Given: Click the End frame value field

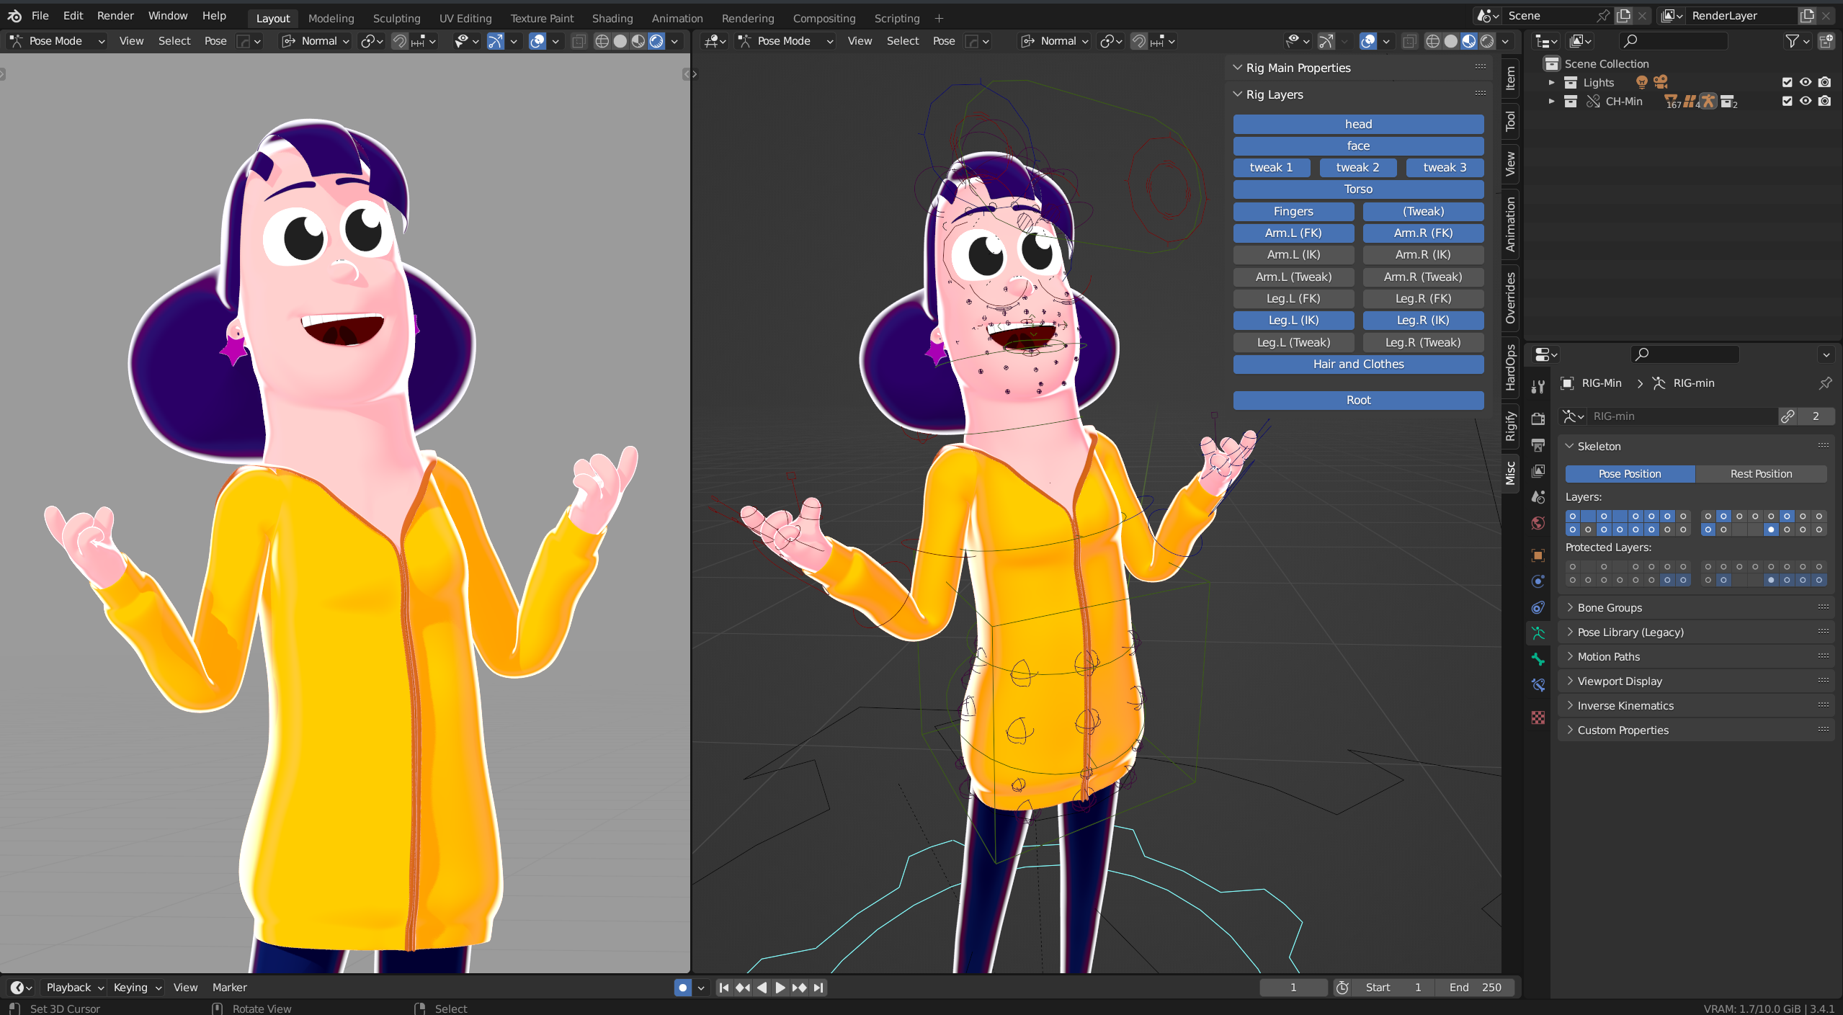Looking at the screenshot, I should (x=1475, y=988).
